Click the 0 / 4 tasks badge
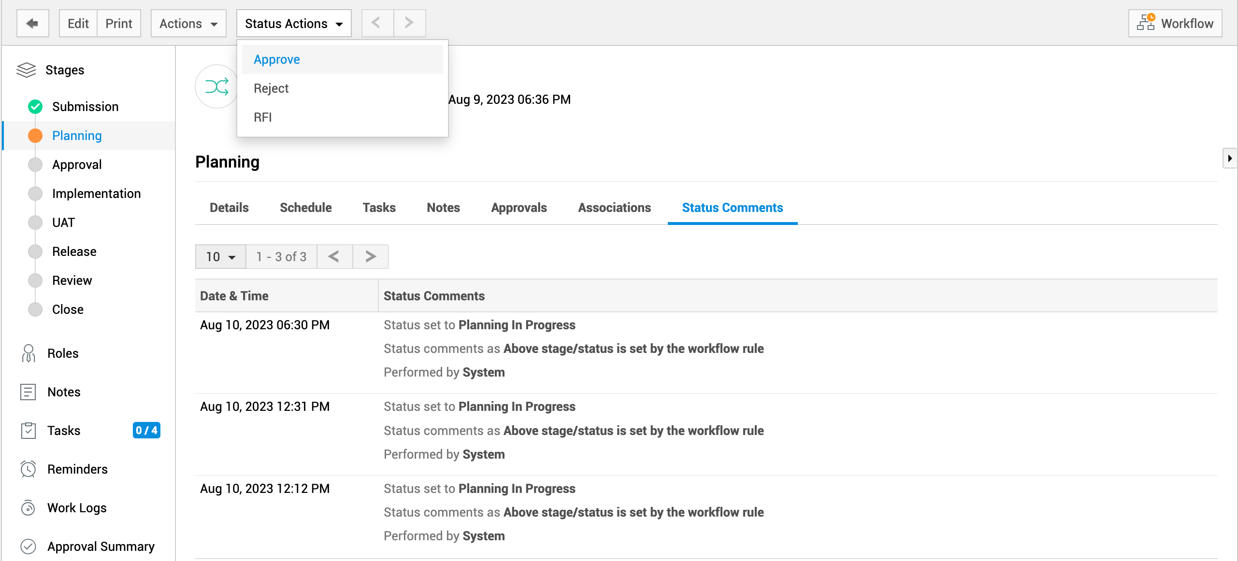Viewport: 1238px width, 561px height. click(x=146, y=430)
